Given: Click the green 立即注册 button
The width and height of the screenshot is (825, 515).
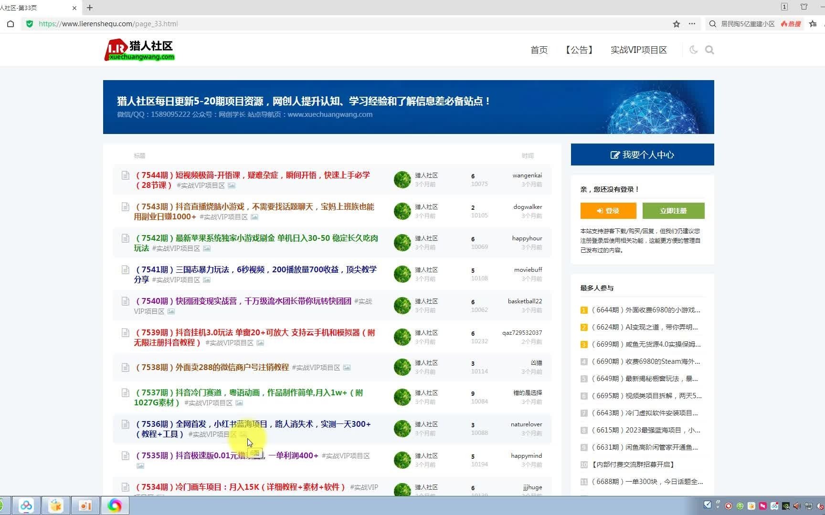Looking at the screenshot, I should tap(673, 211).
